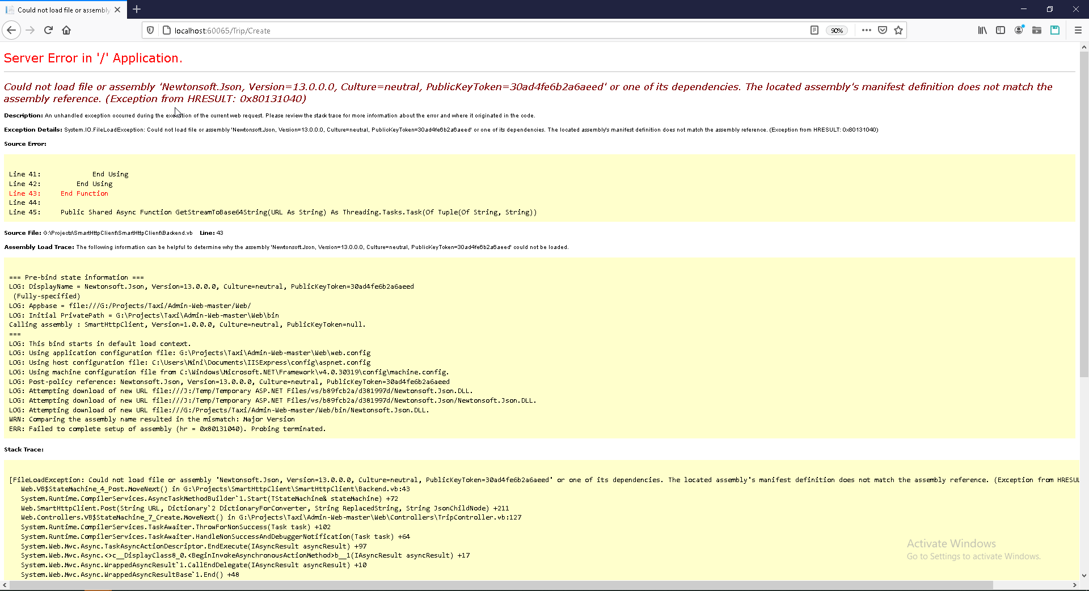Click the 'Stack Trace:' label

pyautogui.click(x=24, y=450)
